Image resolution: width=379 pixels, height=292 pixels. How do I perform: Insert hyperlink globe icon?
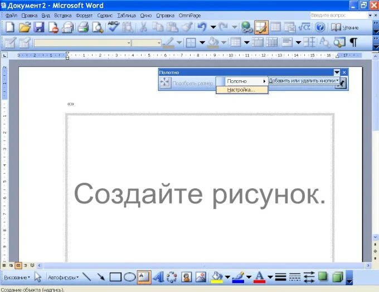point(247,27)
